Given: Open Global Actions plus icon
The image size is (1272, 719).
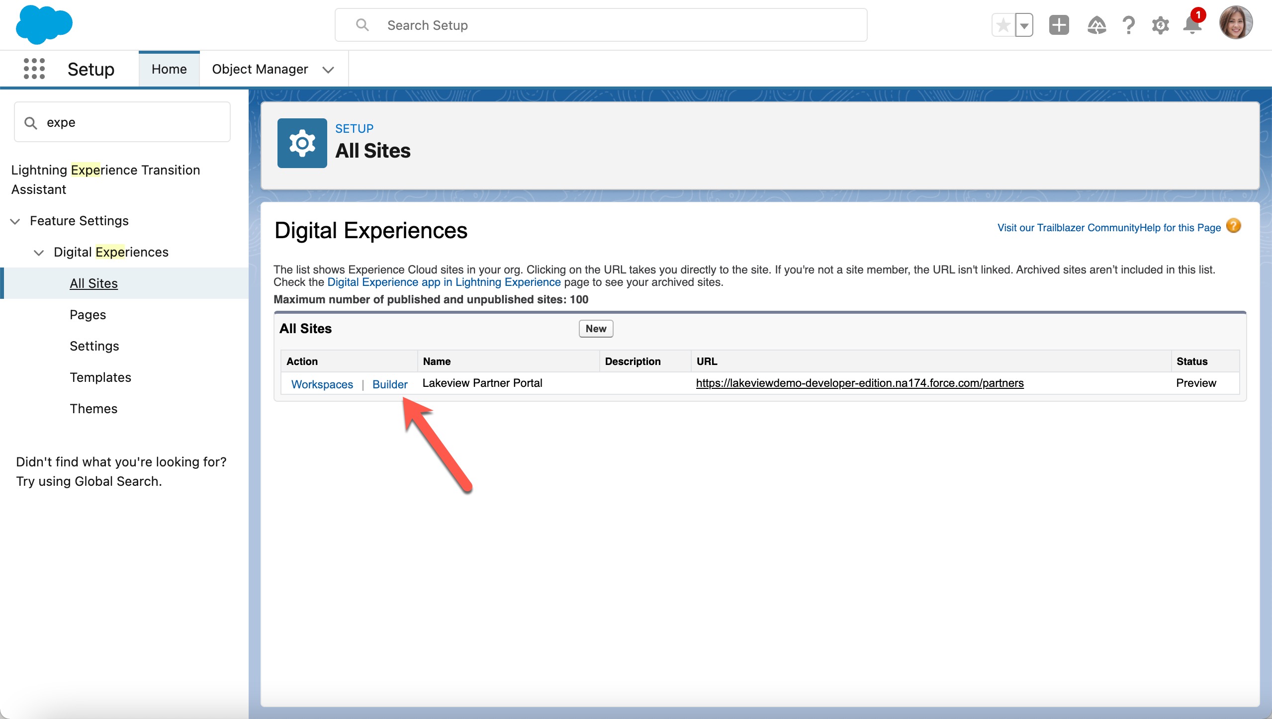Looking at the screenshot, I should point(1059,25).
